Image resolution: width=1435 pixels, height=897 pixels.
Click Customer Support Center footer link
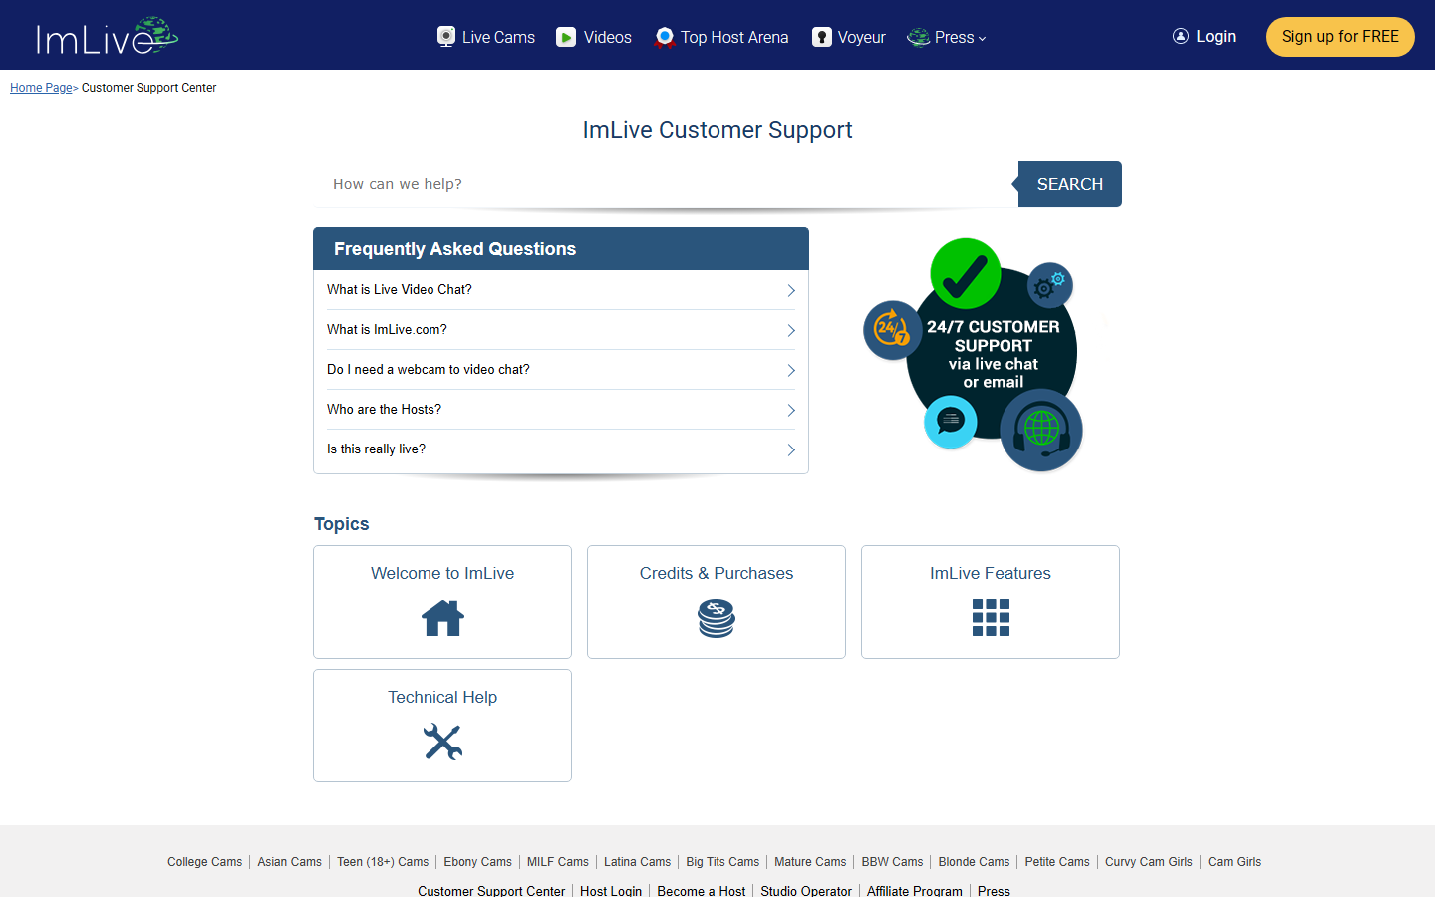tap(491, 890)
